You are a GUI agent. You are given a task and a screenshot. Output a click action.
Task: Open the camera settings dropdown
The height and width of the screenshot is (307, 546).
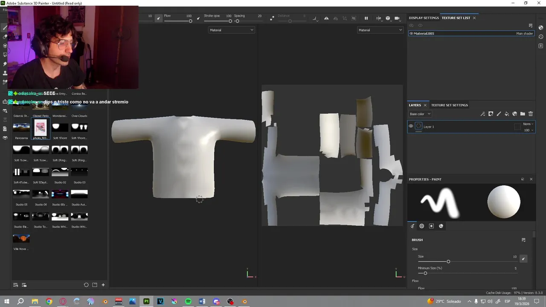(398, 18)
